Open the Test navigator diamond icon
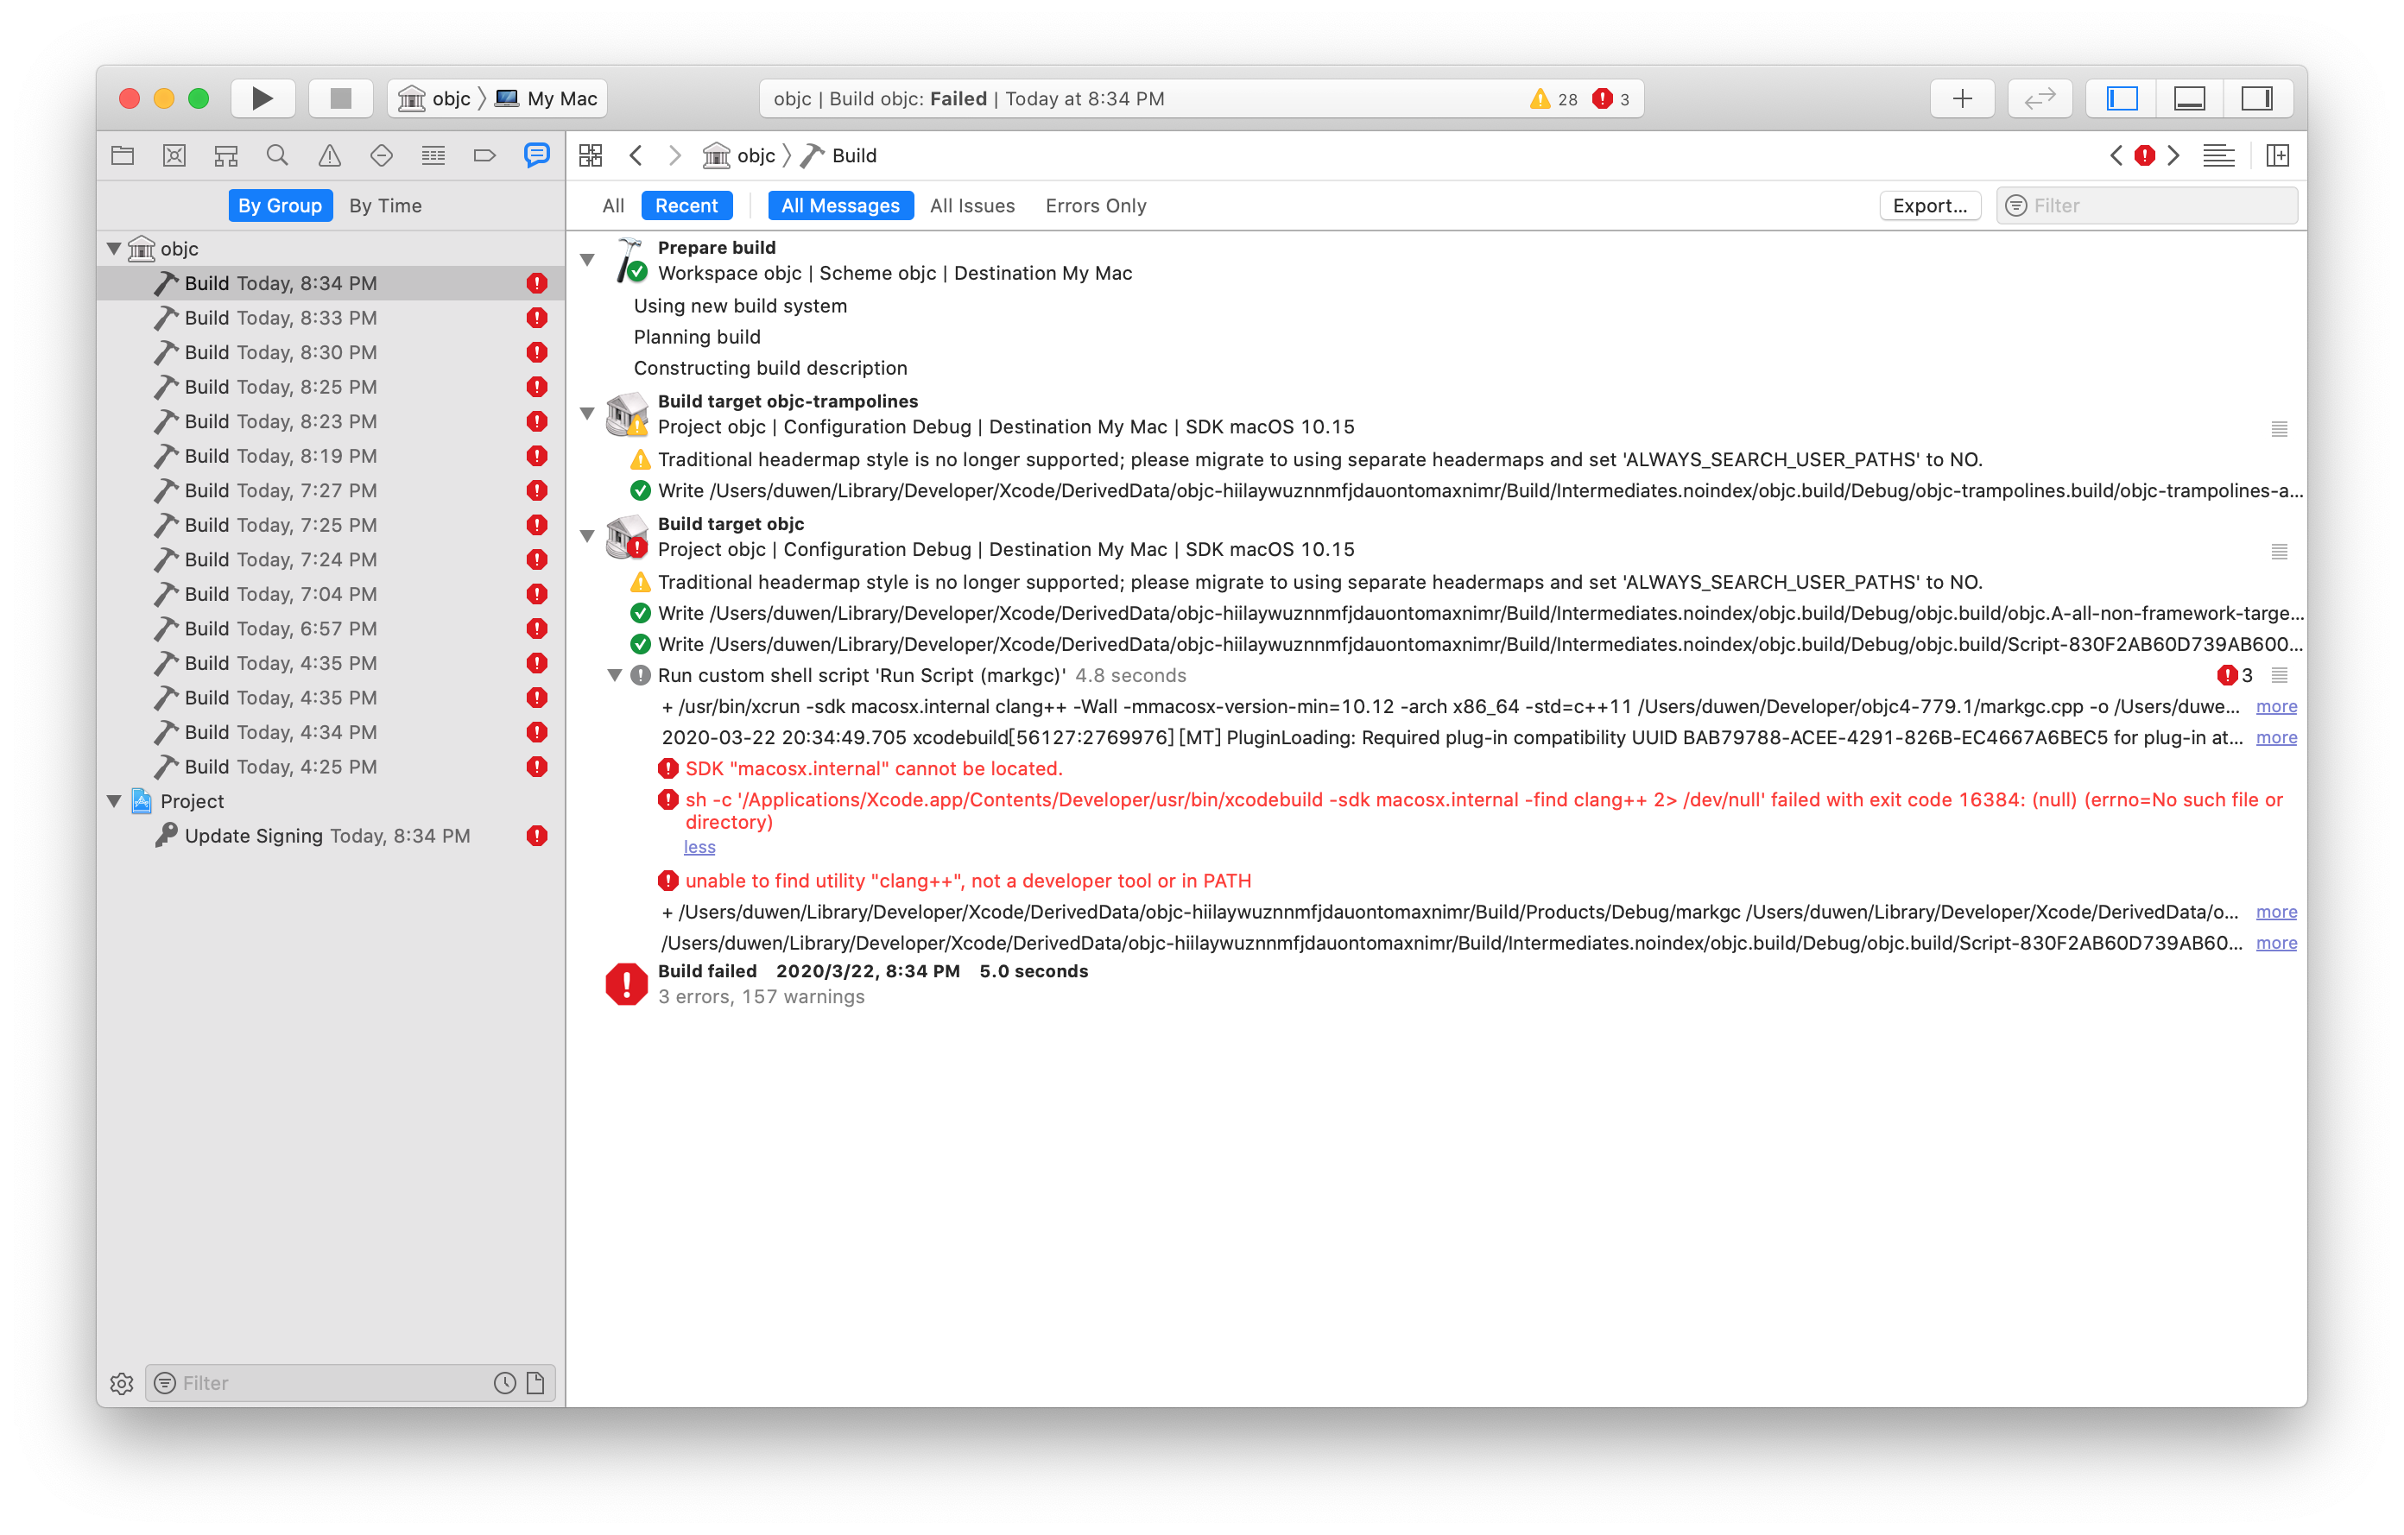This screenshot has height=1535, width=2404. coord(382,155)
